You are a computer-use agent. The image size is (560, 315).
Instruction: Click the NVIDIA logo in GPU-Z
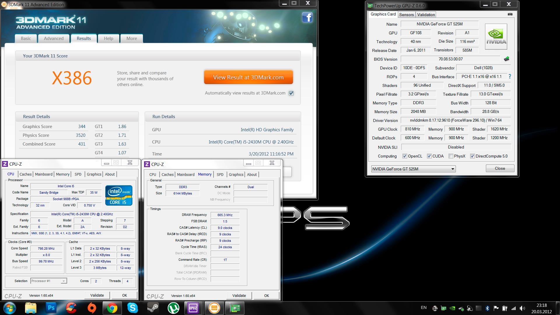496,36
